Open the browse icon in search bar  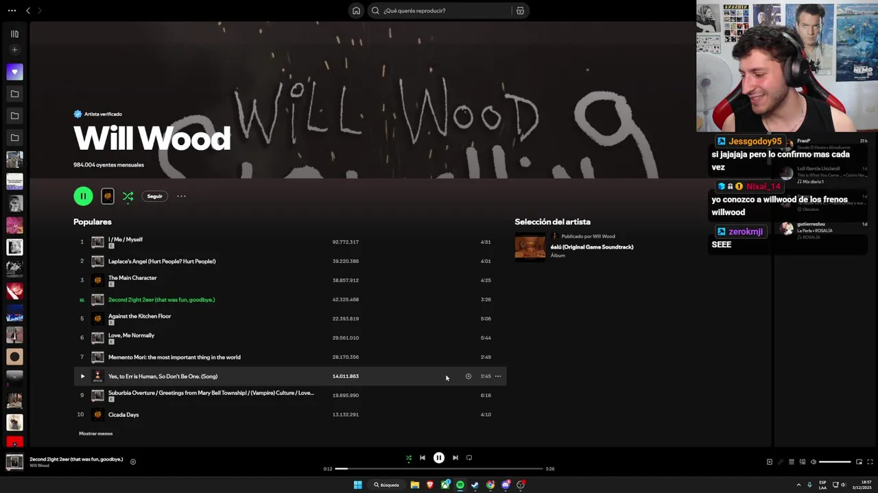click(520, 10)
